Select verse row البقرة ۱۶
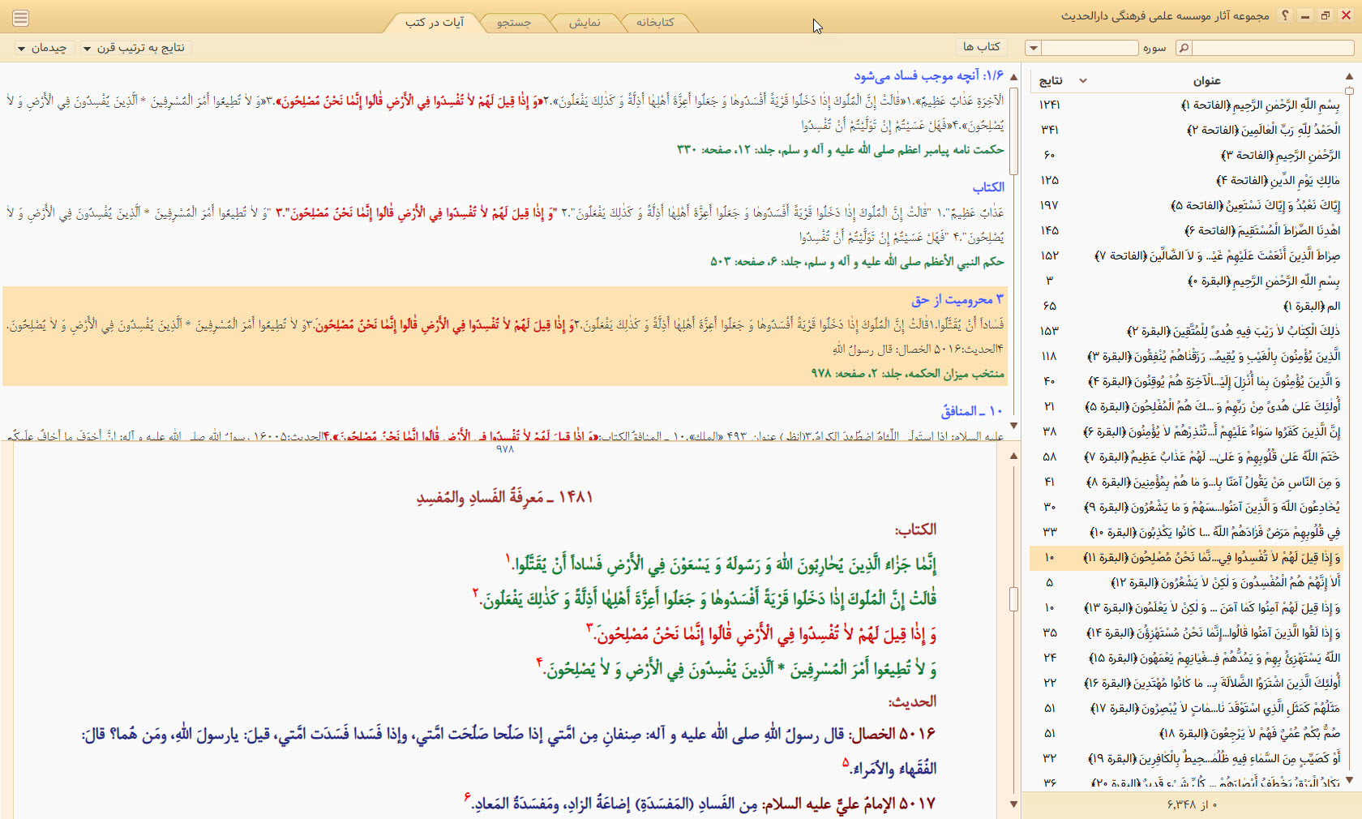The width and height of the screenshot is (1362, 819). tap(1187, 683)
